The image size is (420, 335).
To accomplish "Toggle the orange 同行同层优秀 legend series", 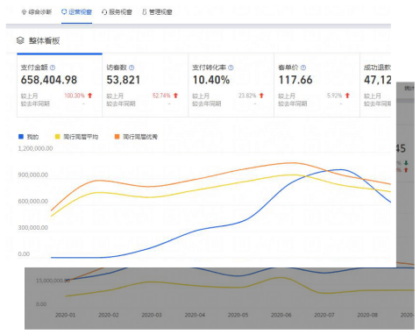I will (136, 137).
